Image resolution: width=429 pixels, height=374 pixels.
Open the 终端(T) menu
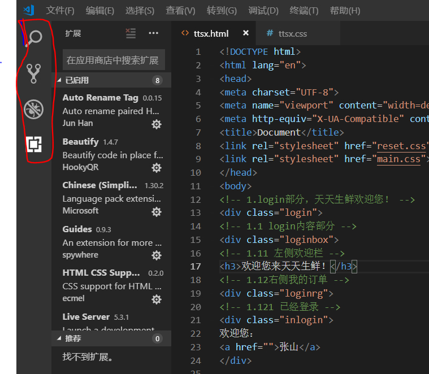[x=304, y=11]
